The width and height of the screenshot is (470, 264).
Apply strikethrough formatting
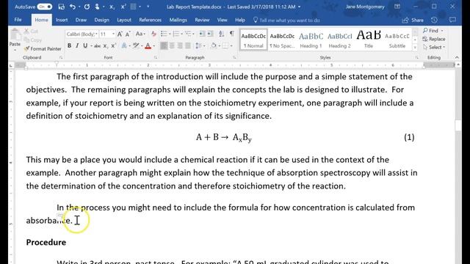click(x=97, y=45)
